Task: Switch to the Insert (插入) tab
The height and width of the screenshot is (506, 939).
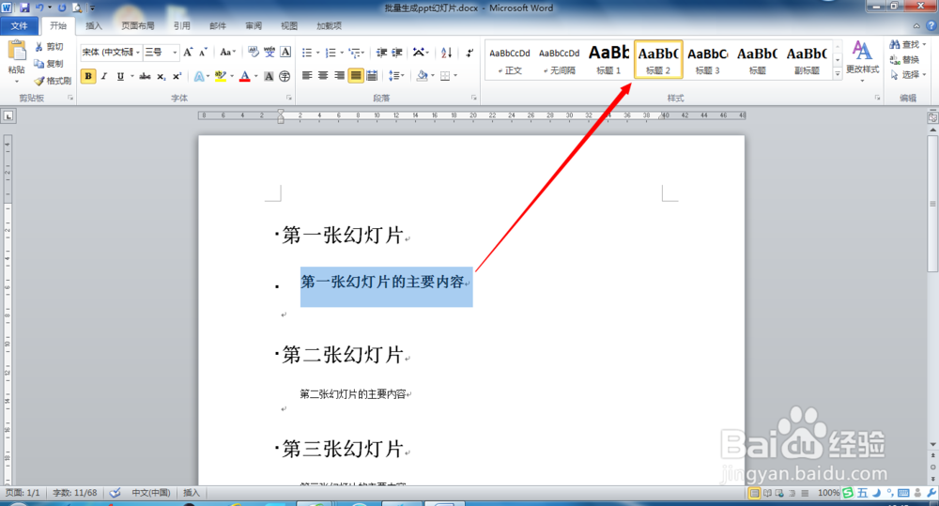Action: click(x=94, y=25)
